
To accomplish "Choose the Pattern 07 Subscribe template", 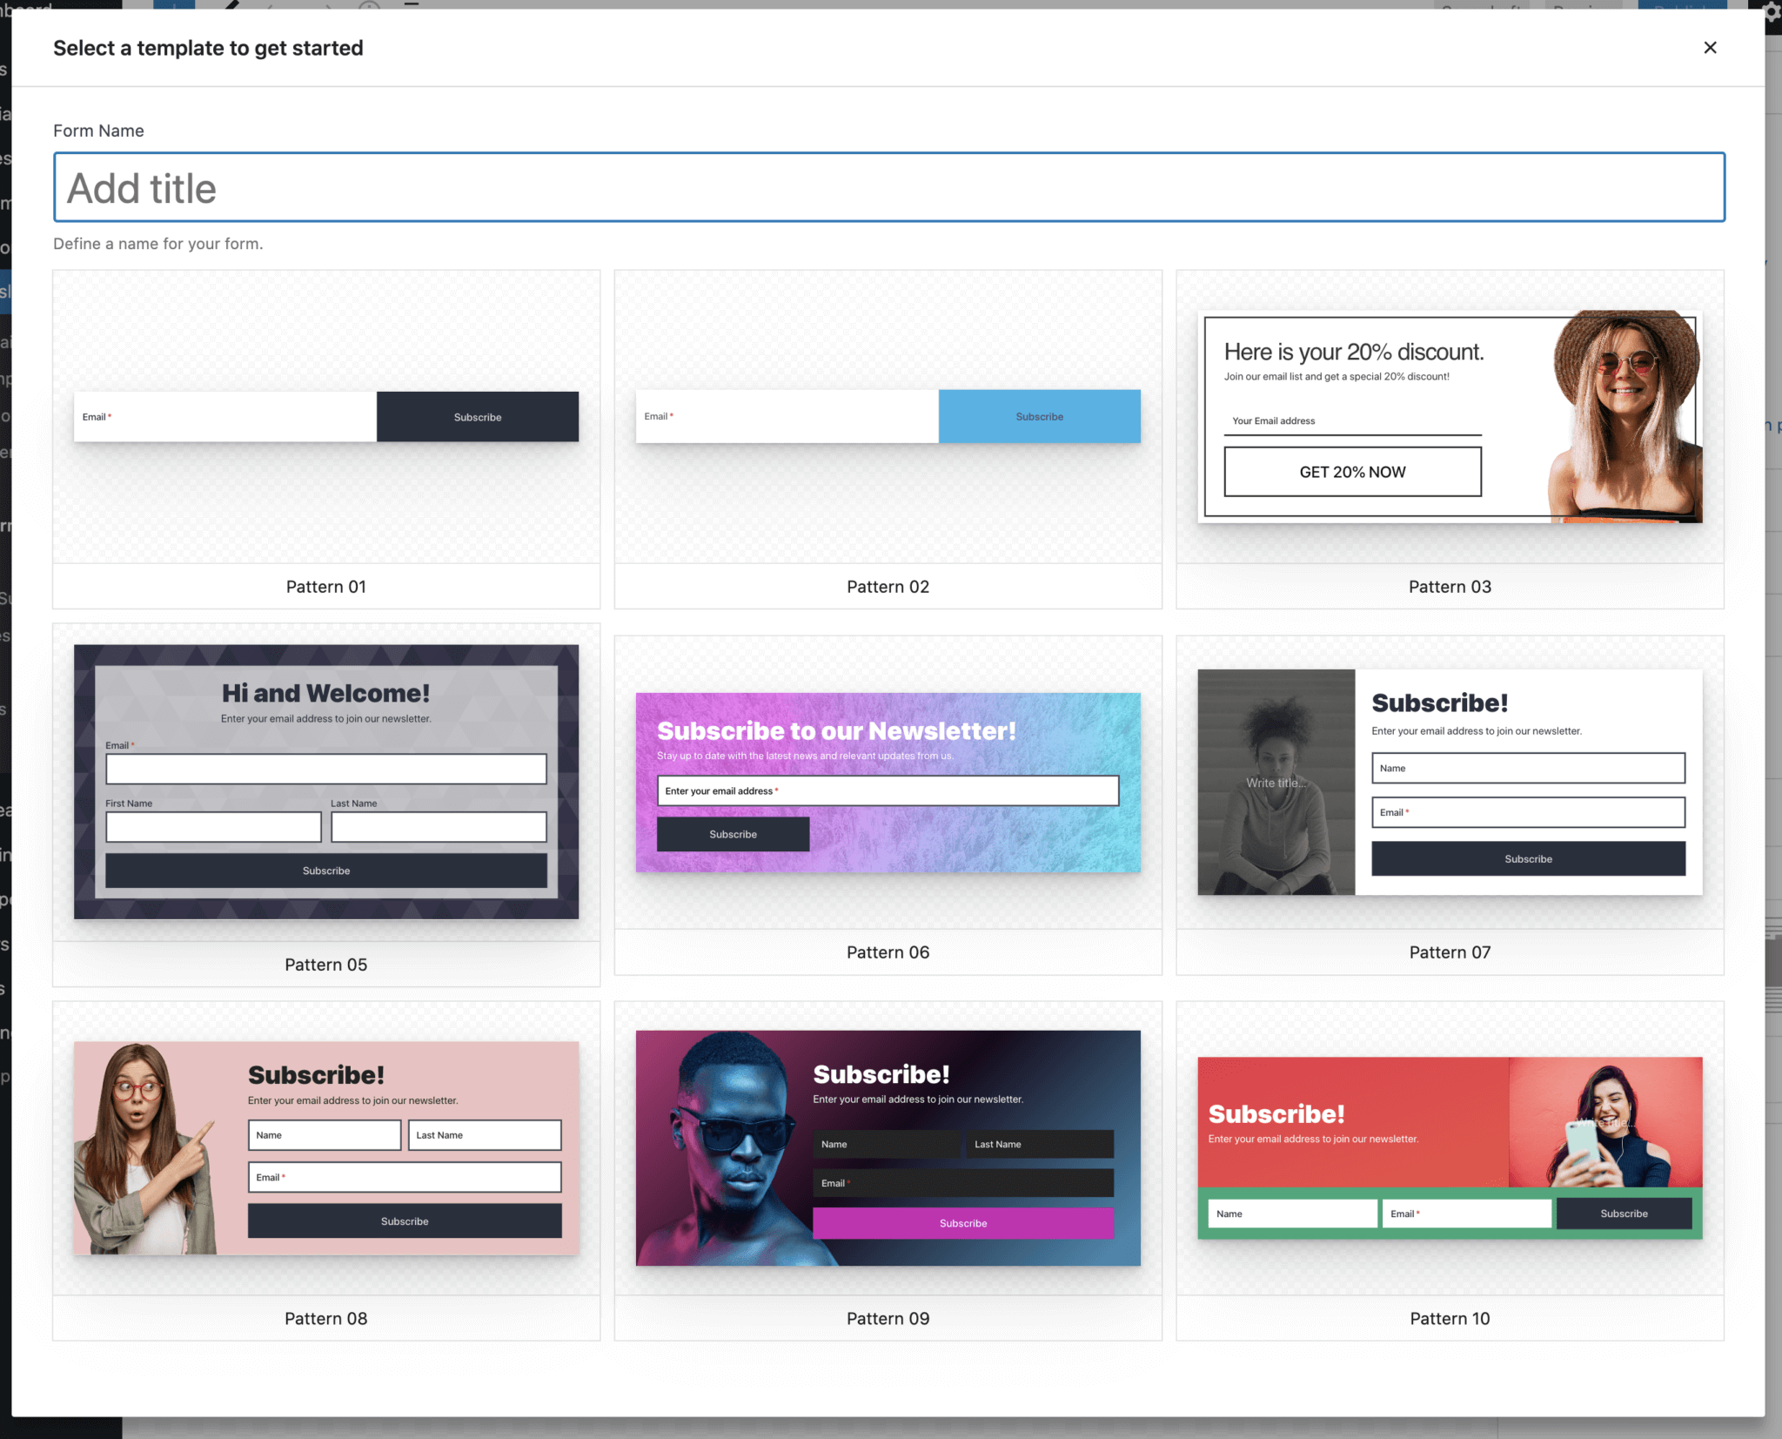I will pos(1449,782).
